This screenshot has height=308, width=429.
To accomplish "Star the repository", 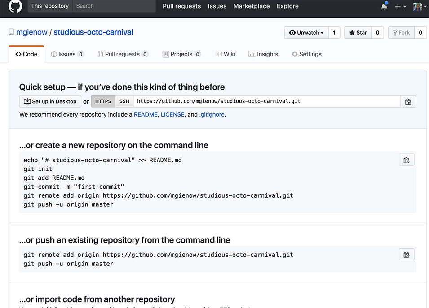I will (x=358, y=33).
